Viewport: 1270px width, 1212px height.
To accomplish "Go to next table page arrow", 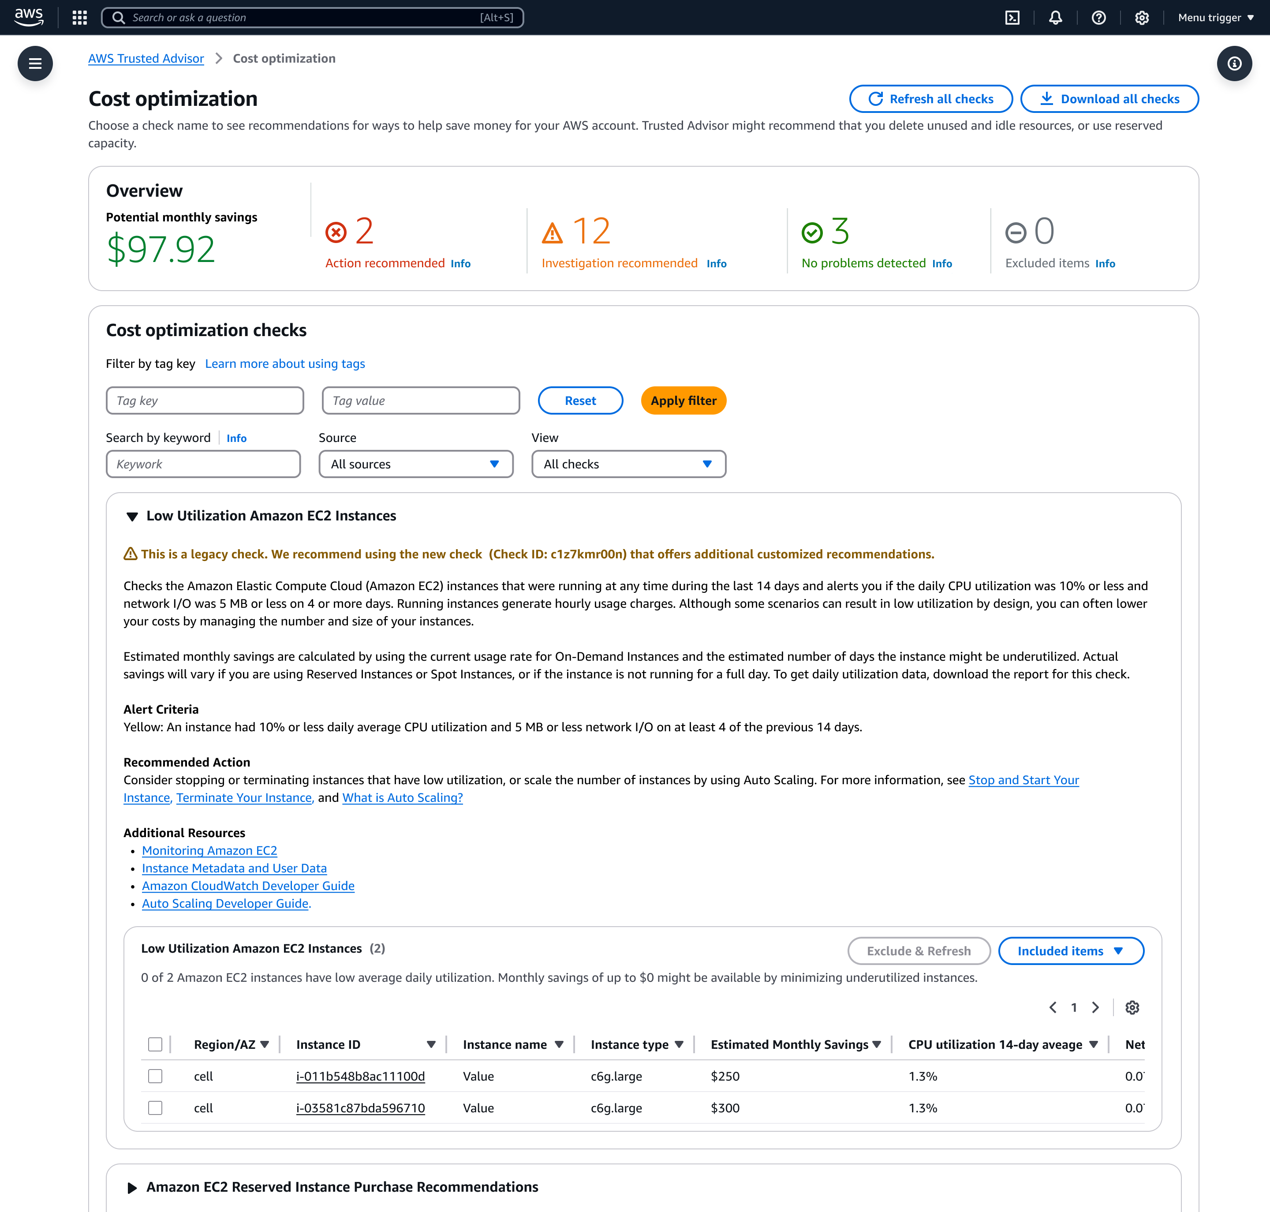I will click(x=1095, y=1007).
